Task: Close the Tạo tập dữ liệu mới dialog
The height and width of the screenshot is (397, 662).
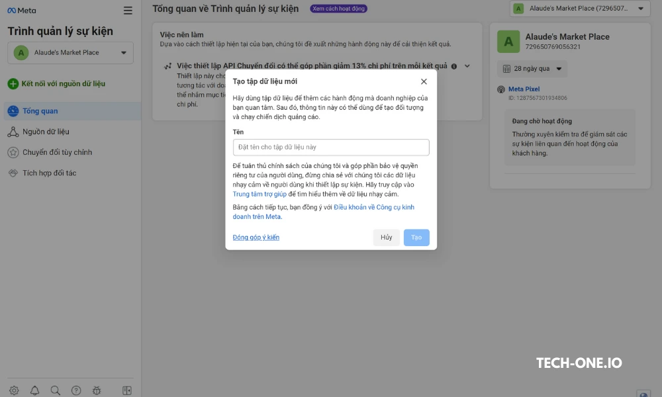Action: pyautogui.click(x=424, y=81)
